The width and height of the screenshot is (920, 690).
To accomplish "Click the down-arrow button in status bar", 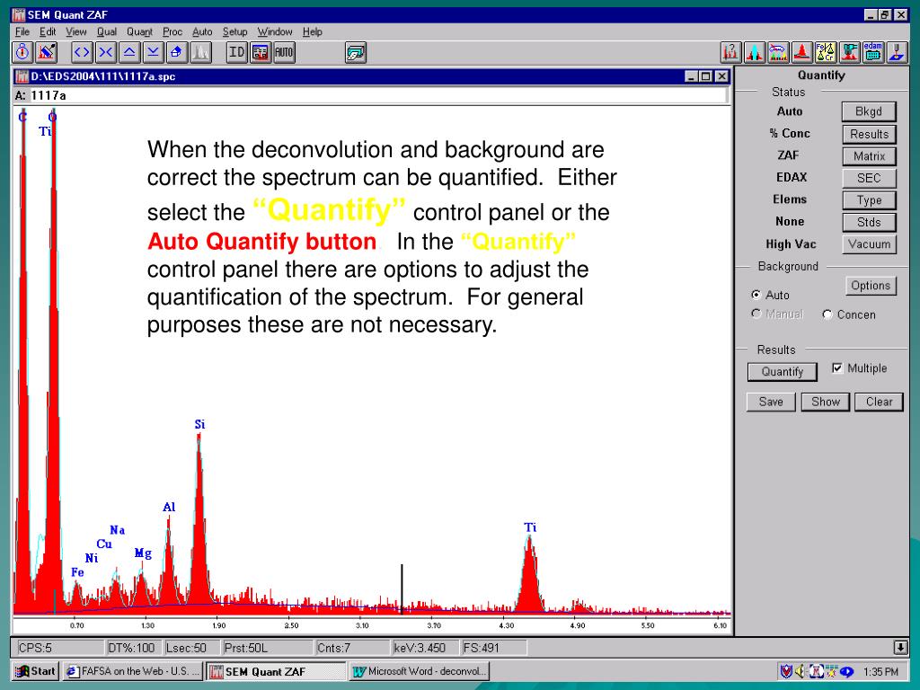I will tap(900, 648).
